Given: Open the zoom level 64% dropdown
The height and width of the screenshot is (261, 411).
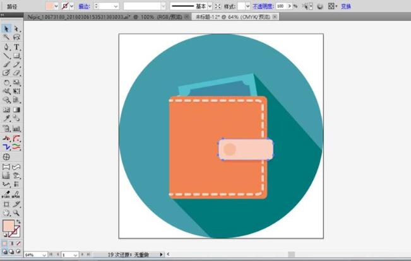Looking at the screenshot, I should coord(44,255).
